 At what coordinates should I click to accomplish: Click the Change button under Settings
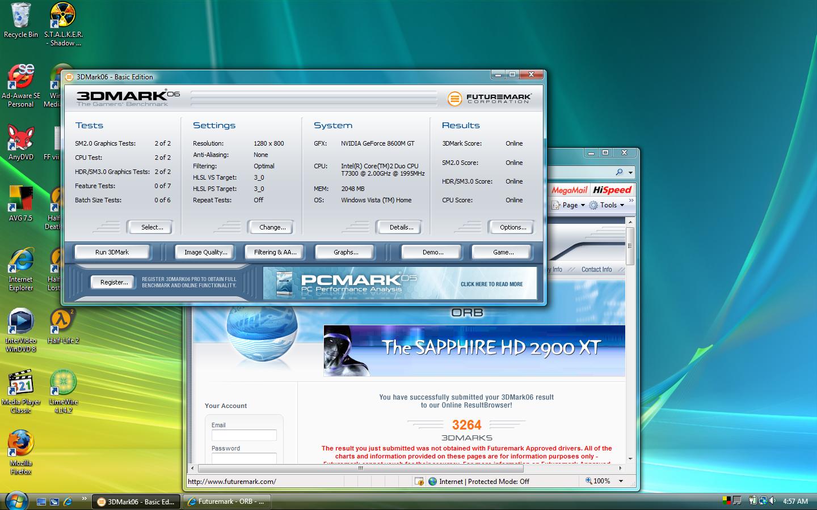(271, 227)
